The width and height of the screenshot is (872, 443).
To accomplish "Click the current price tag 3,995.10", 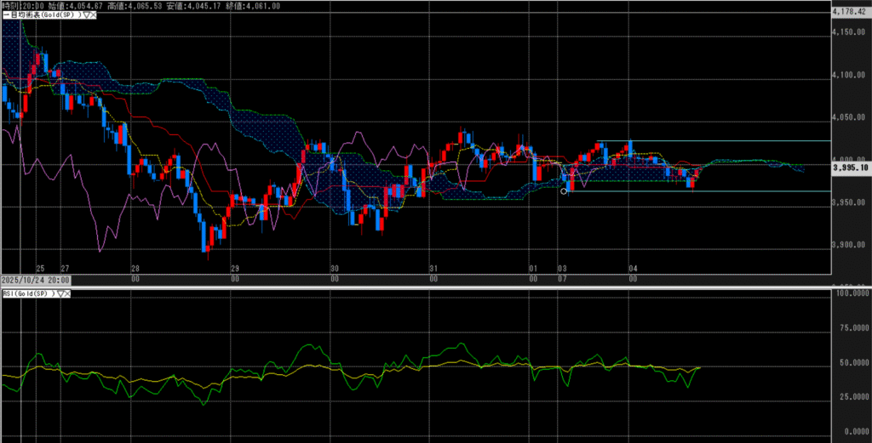I will click(850, 168).
